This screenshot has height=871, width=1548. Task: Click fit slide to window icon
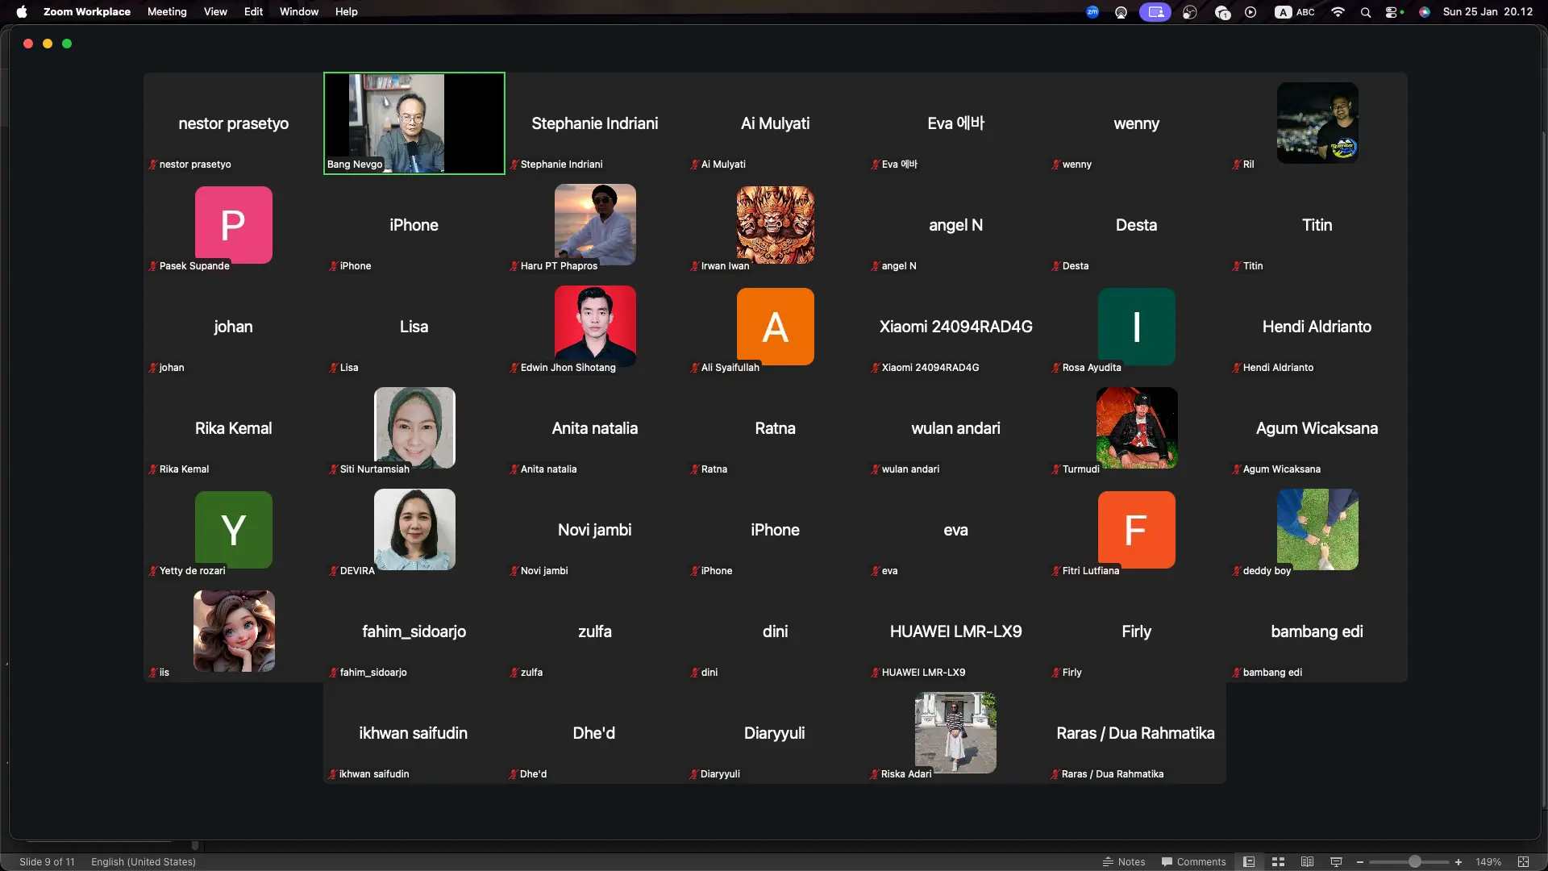[1523, 861]
